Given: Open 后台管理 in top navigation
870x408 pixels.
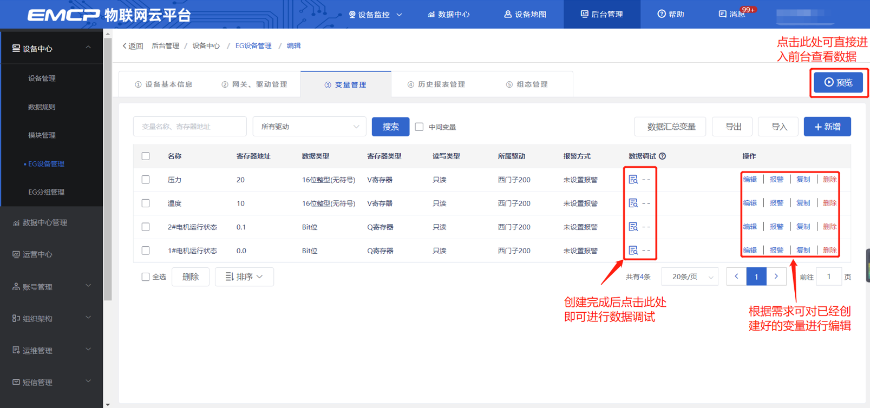Looking at the screenshot, I should point(602,15).
